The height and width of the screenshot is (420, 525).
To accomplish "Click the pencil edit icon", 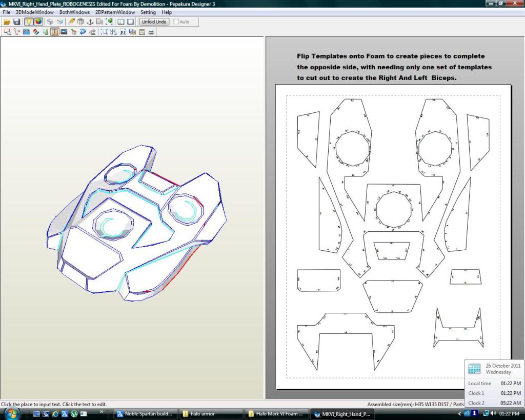I will click(72, 22).
